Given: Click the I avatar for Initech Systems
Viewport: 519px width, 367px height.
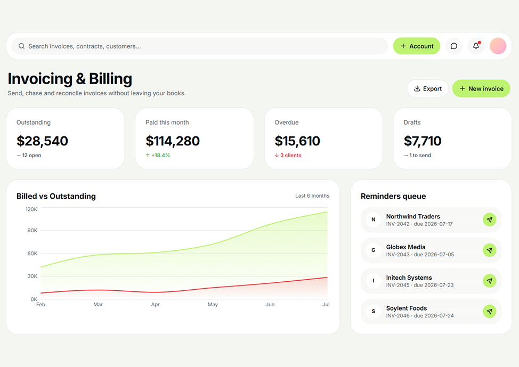Looking at the screenshot, I should pos(374,281).
